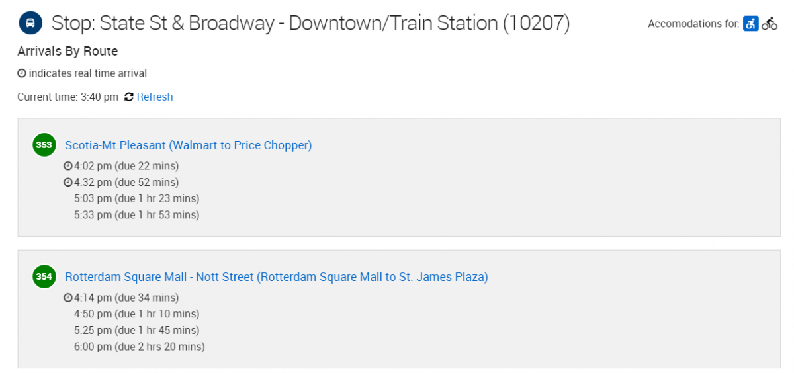Click the wheelchair accessibility icon
794x373 pixels.
pyautogui.click(x=750, y=24)
